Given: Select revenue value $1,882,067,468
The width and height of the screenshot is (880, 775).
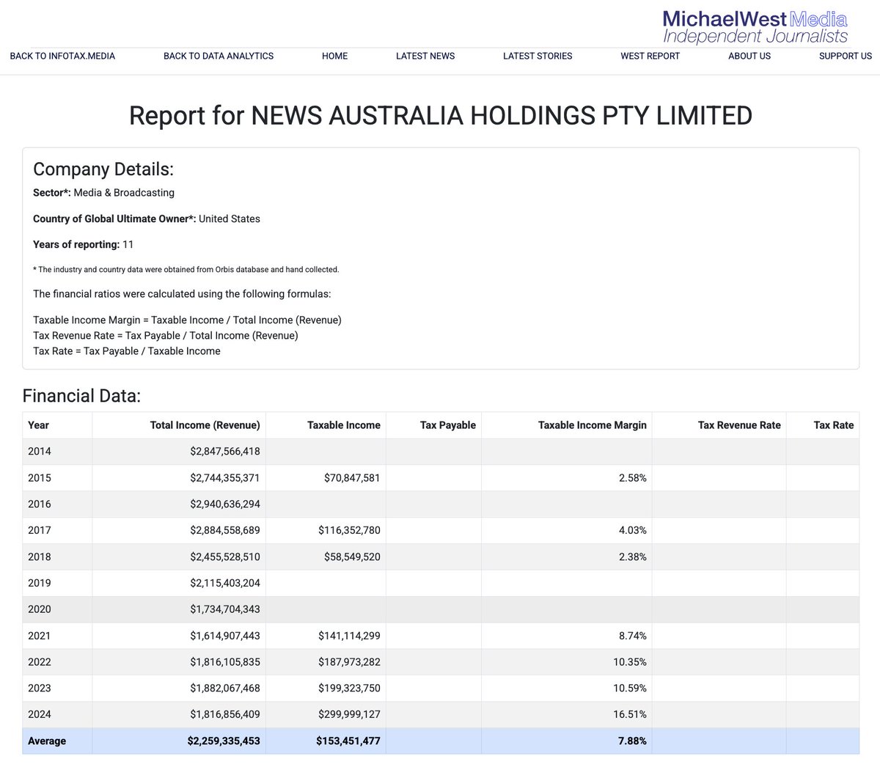Looking at the screenshot, I should 179,688.
